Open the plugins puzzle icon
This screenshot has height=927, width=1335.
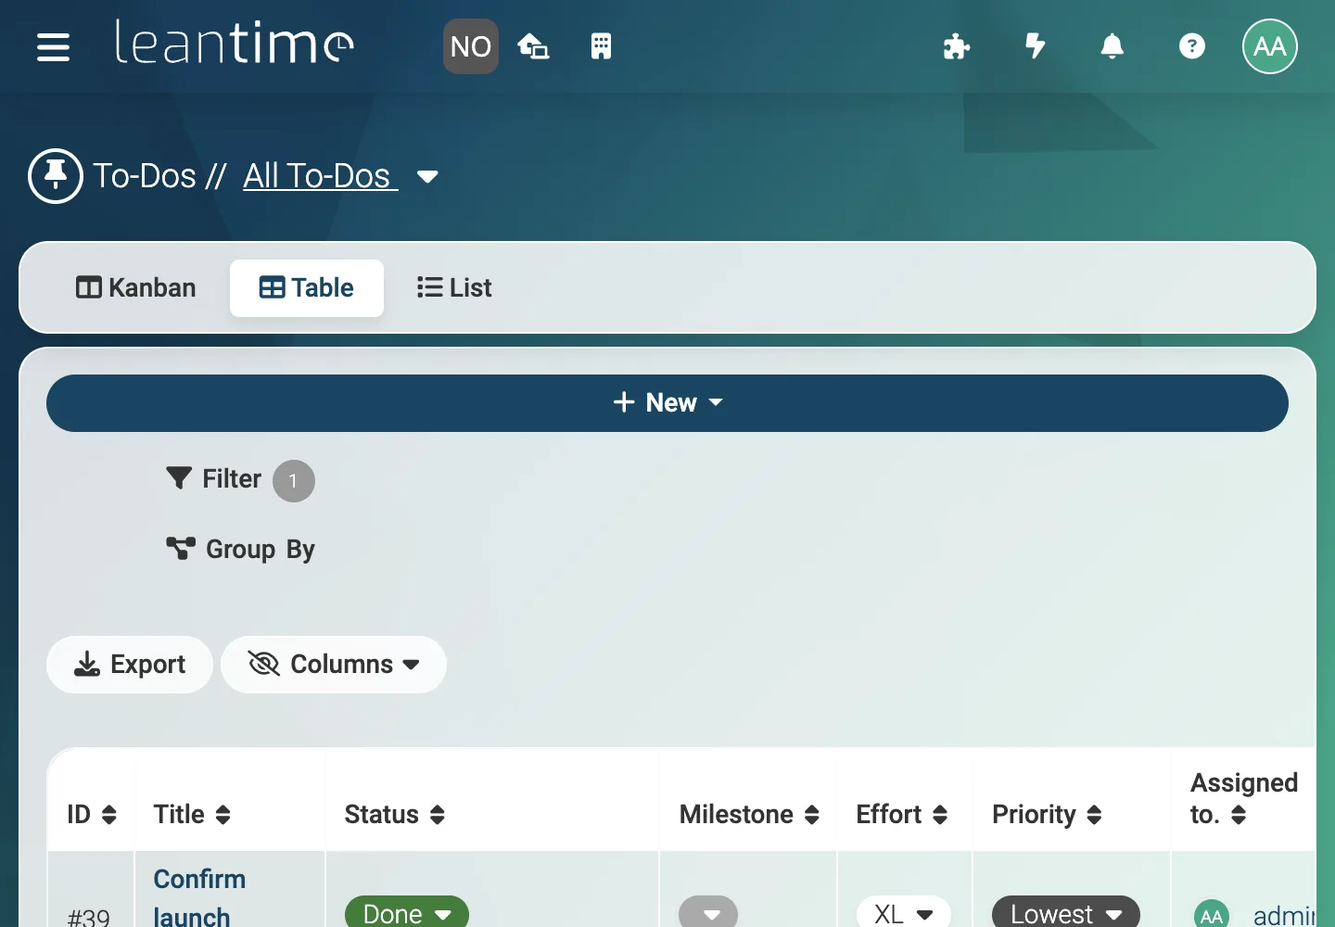956,46
